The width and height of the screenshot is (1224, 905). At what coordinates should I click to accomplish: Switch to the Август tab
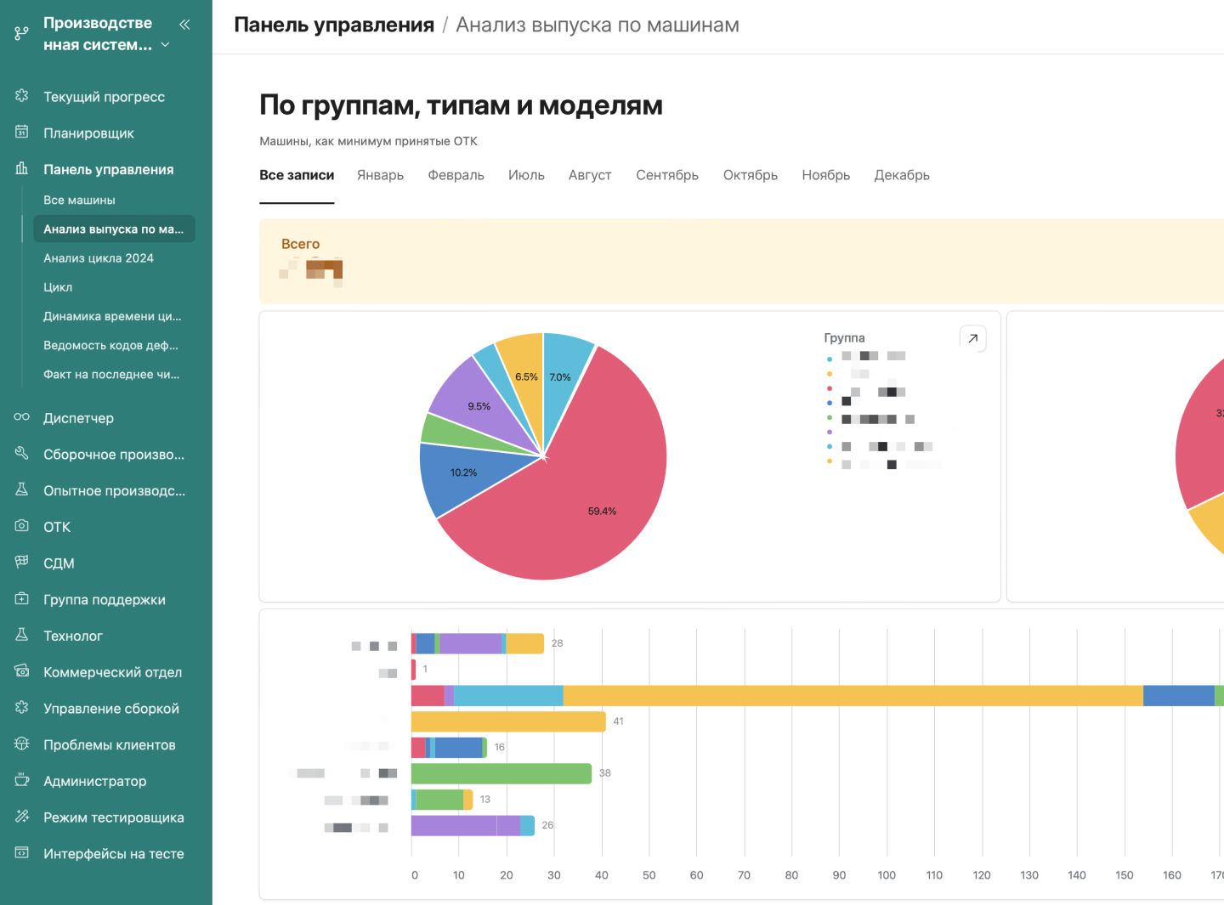(590, 175)
